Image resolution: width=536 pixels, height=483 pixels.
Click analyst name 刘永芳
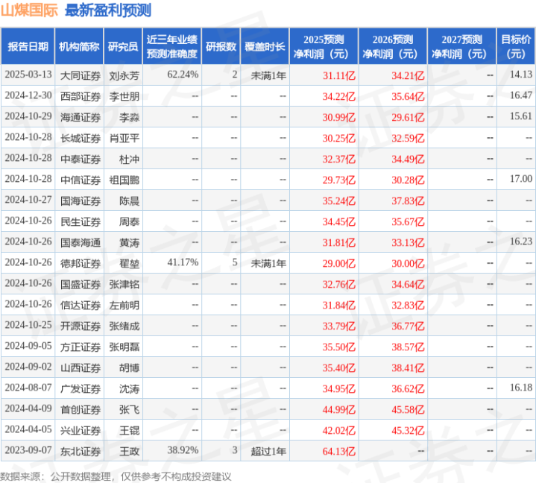[124, 75]
